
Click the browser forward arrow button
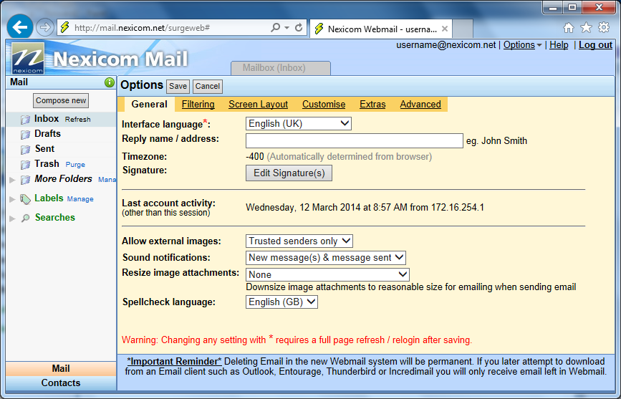44,27
